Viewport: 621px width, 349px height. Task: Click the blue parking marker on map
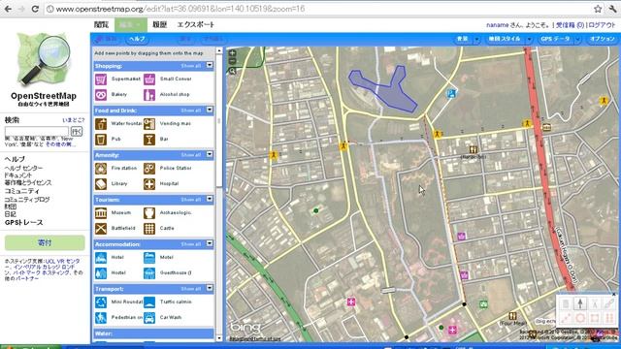click(x=451, y=93)
